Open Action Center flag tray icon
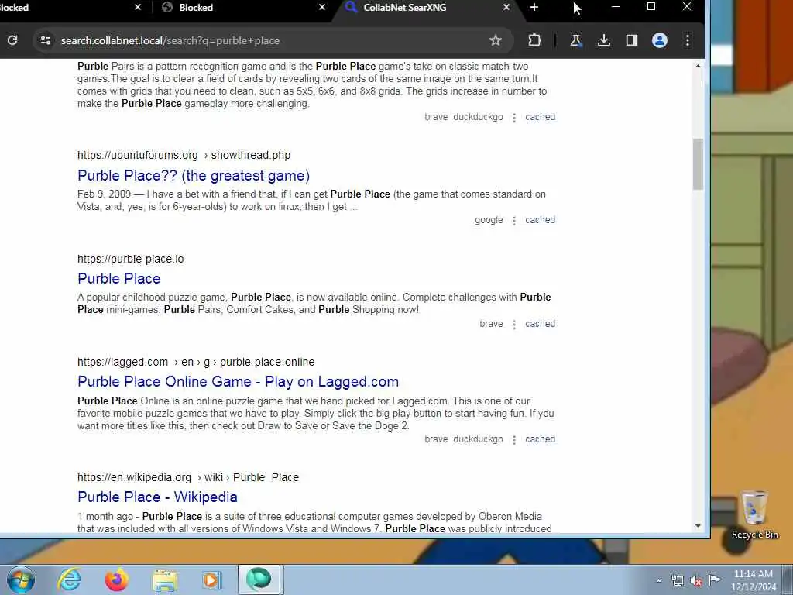This screenshot has width=793, height=595. [x=714, y=580]
